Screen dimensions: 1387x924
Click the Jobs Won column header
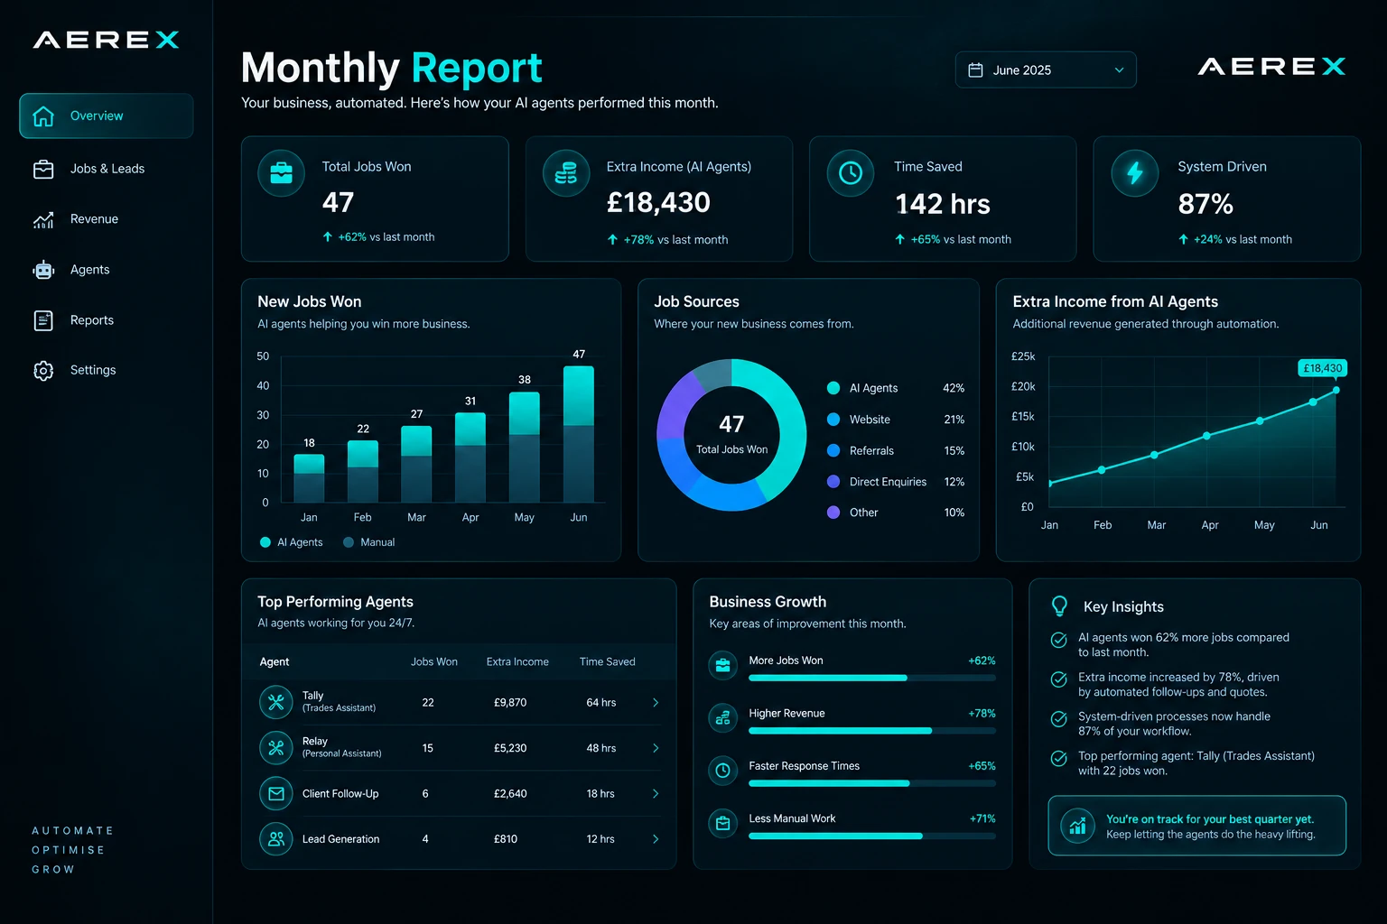pyautogui.click(x=434, y=661)
